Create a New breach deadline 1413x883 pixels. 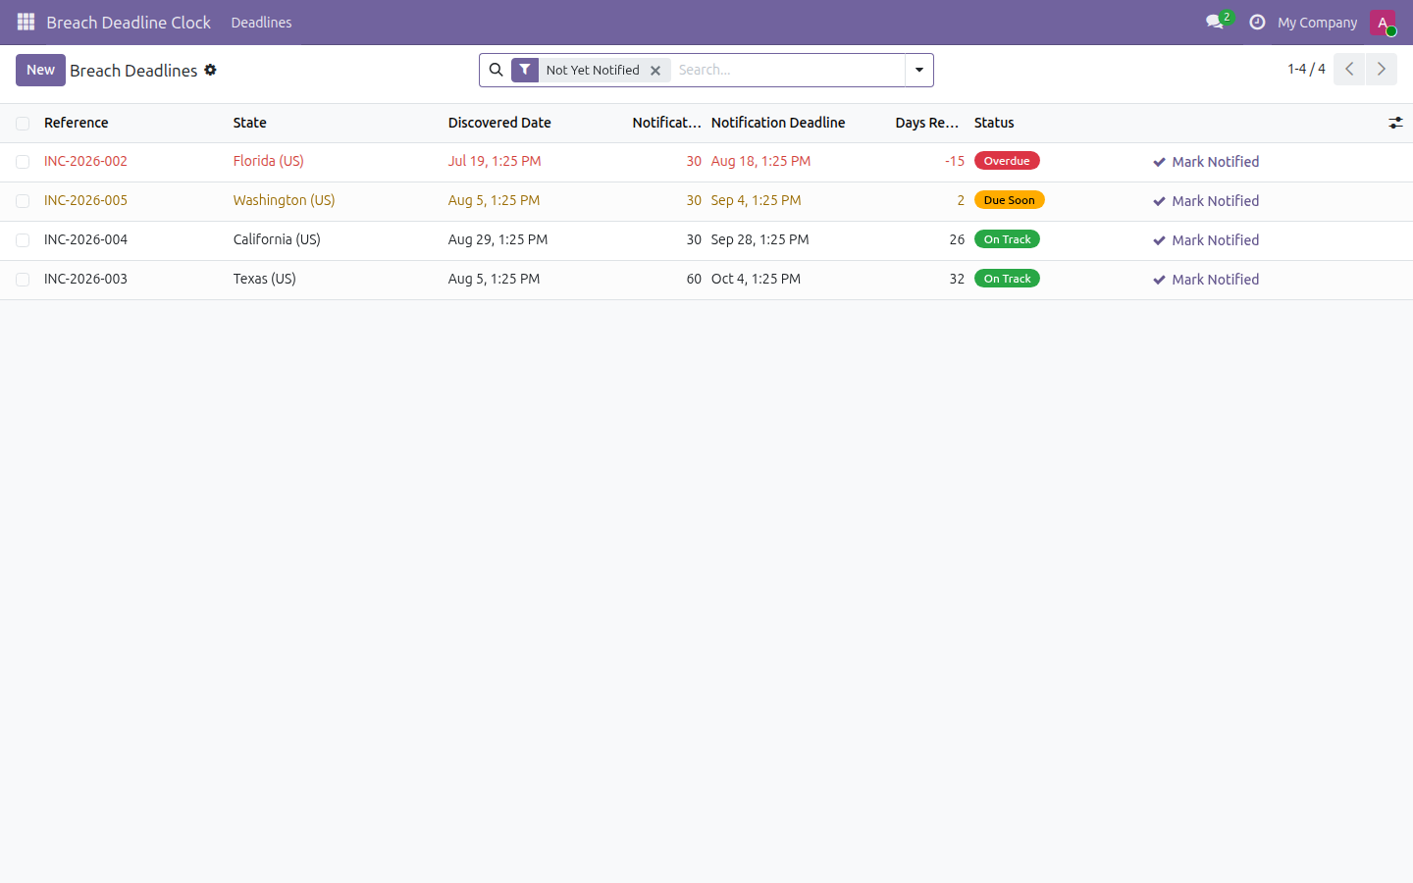click(x=40, y=70)
